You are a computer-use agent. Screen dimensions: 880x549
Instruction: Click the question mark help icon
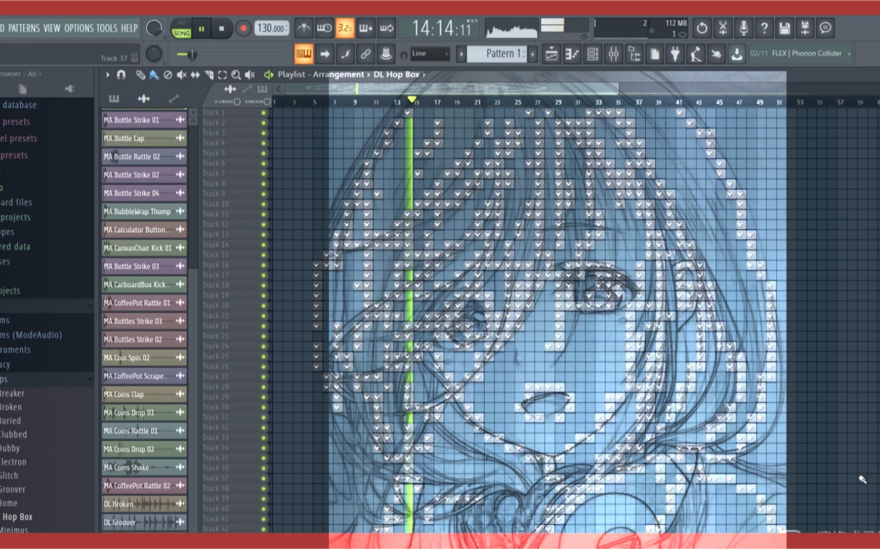pos(764,28)
